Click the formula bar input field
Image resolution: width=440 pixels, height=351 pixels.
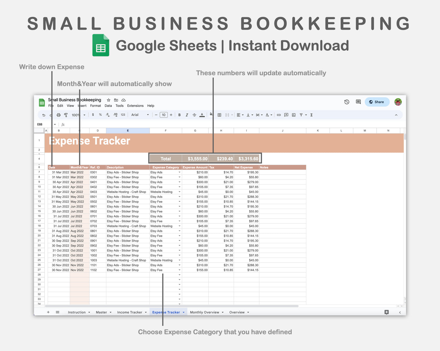[x=122, y=124]
